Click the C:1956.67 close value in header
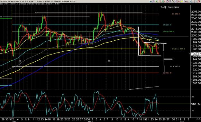The height and width of the screenshot is (122, 201). pyautogui.click(x=18, y=1)
